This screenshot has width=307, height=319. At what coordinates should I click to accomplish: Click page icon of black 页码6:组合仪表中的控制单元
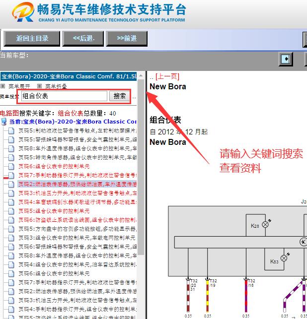(x=11, y=273)
